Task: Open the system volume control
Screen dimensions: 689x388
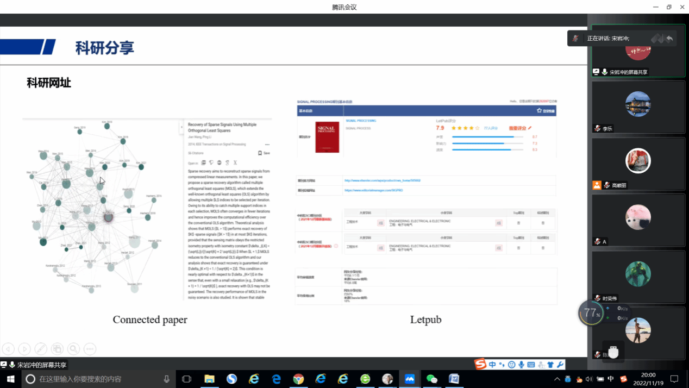Action: (589, 379)
